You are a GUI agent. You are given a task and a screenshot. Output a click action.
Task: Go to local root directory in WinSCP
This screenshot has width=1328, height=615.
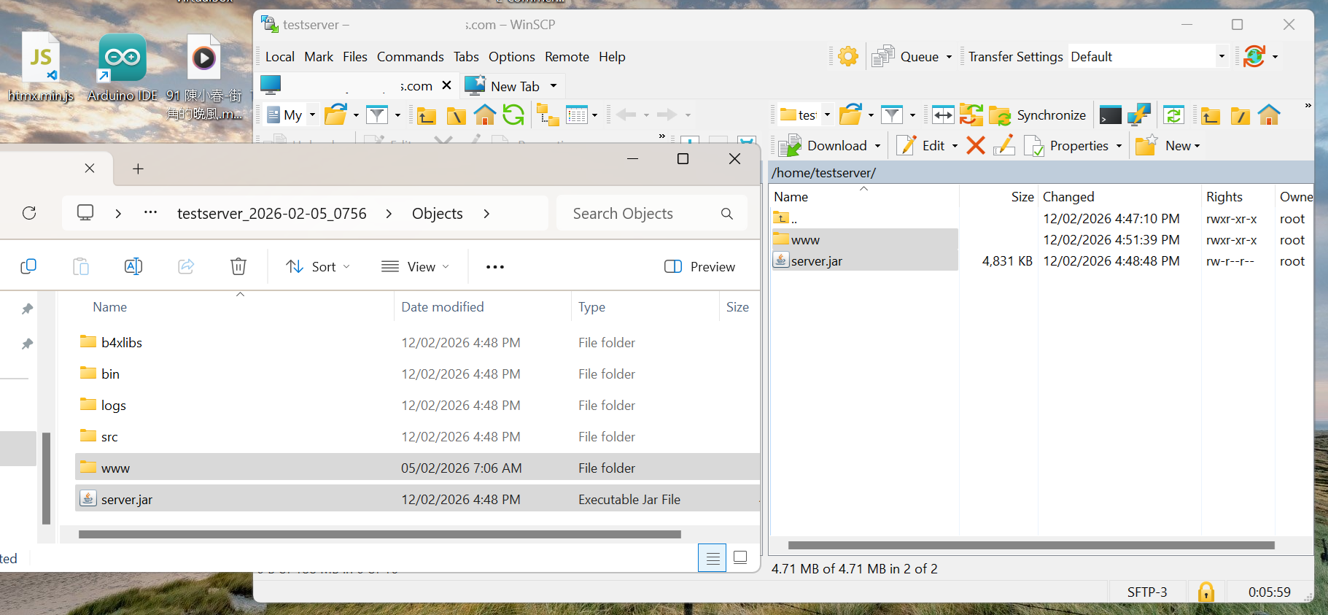pos(456,115)
